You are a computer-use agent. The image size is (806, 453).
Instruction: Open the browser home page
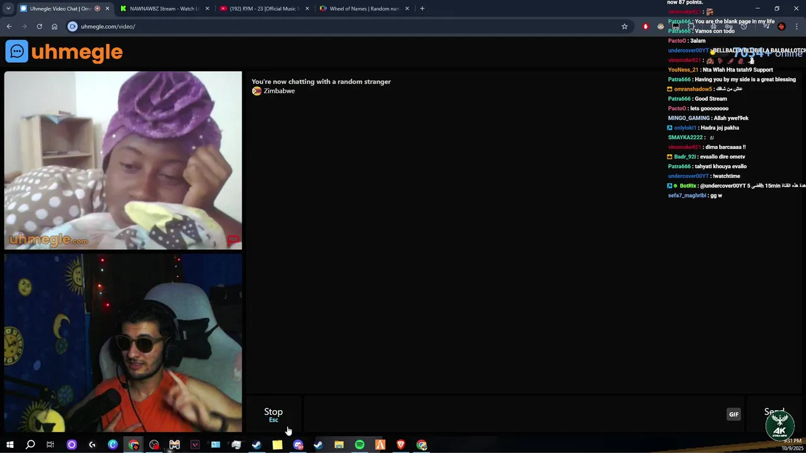coord(54,26)
